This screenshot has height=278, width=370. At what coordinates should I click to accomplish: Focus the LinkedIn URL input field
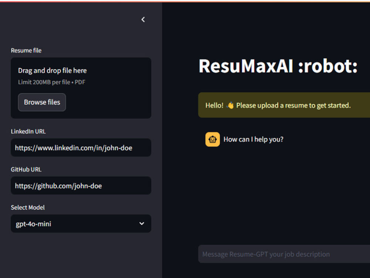tap(81, 148)
